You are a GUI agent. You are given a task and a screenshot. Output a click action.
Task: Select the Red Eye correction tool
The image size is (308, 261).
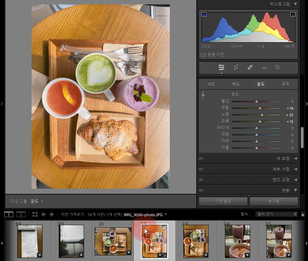point(264,67)
